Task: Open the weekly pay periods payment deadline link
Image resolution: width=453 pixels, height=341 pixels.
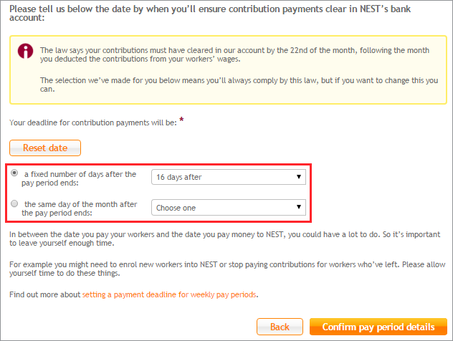Action: (169, 294)
